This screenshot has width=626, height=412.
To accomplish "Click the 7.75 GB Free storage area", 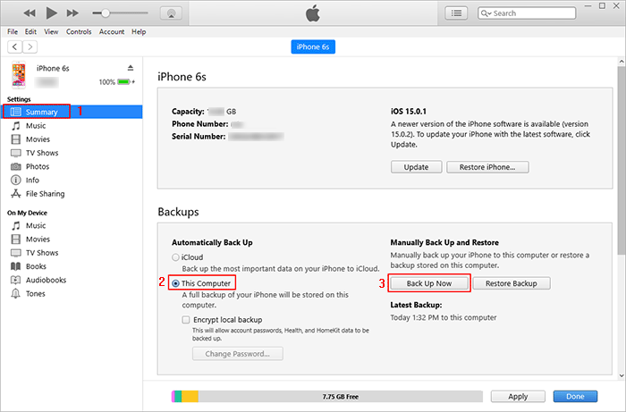I will click(x=341, y=397).
